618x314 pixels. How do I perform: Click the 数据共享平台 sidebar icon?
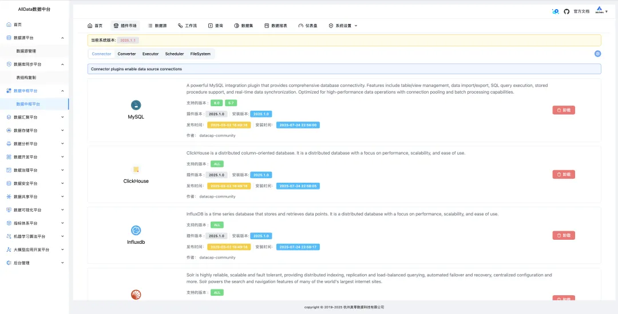pos(9,196)
